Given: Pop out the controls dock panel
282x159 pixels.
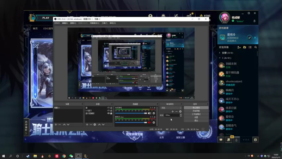Looking at the screenshot, I should (x=208, y=104).
